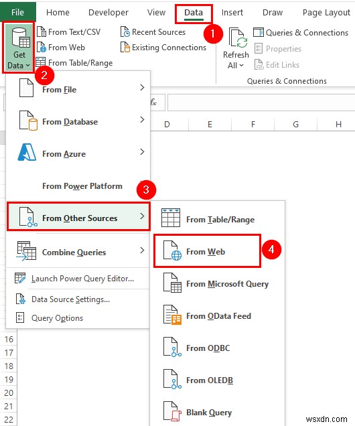Expand the From Database submenu chevron
This screenshot has height=426, width=355.
click(x=142, y=119)
